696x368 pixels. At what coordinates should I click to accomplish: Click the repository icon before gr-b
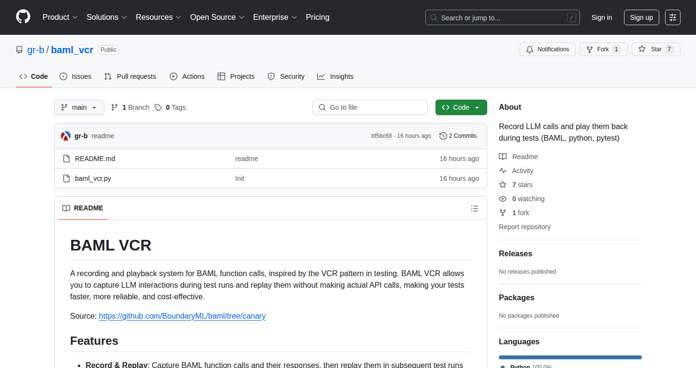click(x=19, y=50)
